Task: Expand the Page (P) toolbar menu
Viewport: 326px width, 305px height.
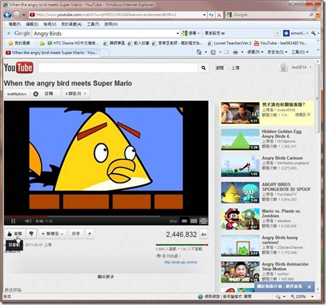Action: coord(255,52)
